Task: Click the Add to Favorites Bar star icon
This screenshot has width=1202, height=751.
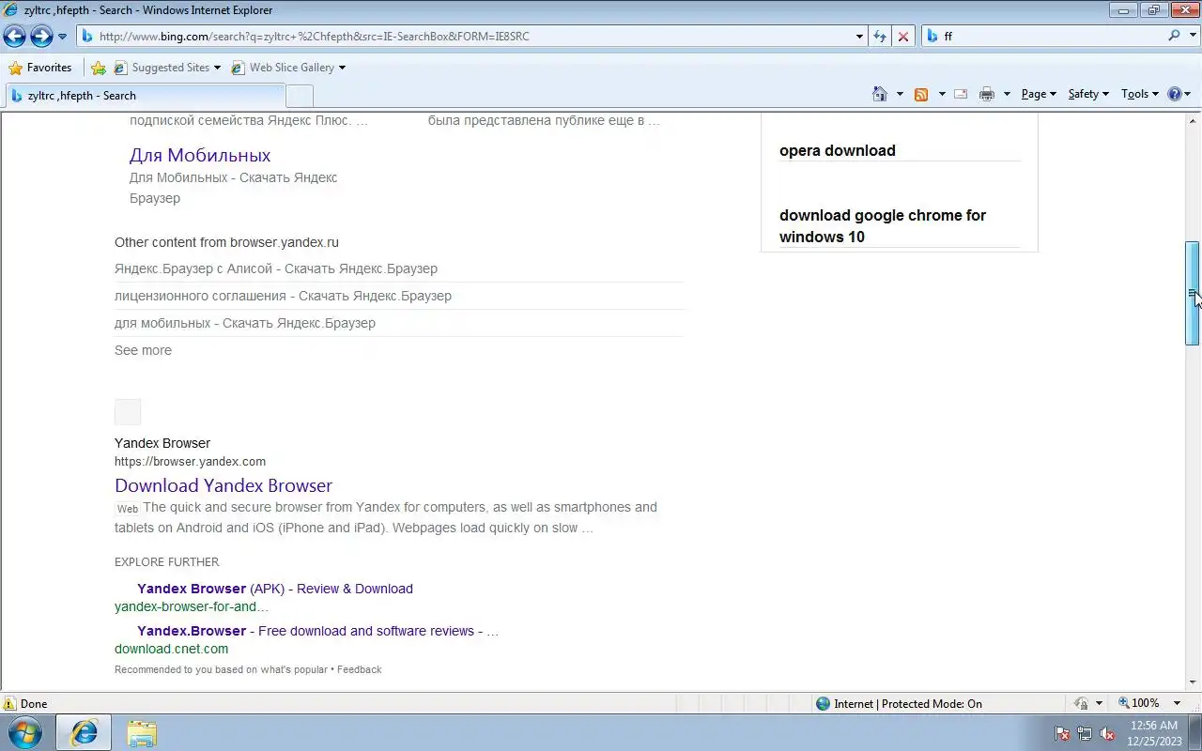Action: pos(99,68)
